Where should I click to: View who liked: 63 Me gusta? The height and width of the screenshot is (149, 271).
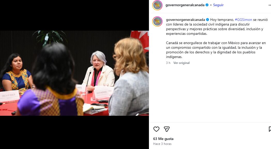point(163,139)
